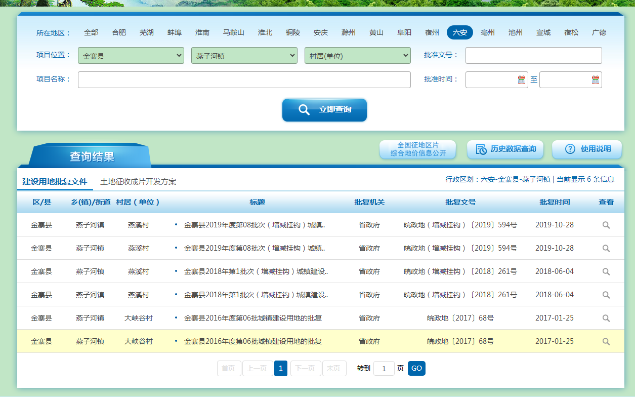The height and width of the screenshot is (397, 635).
Task: Open the 村居(单位) village dropdown
Action: click(358, 56)
